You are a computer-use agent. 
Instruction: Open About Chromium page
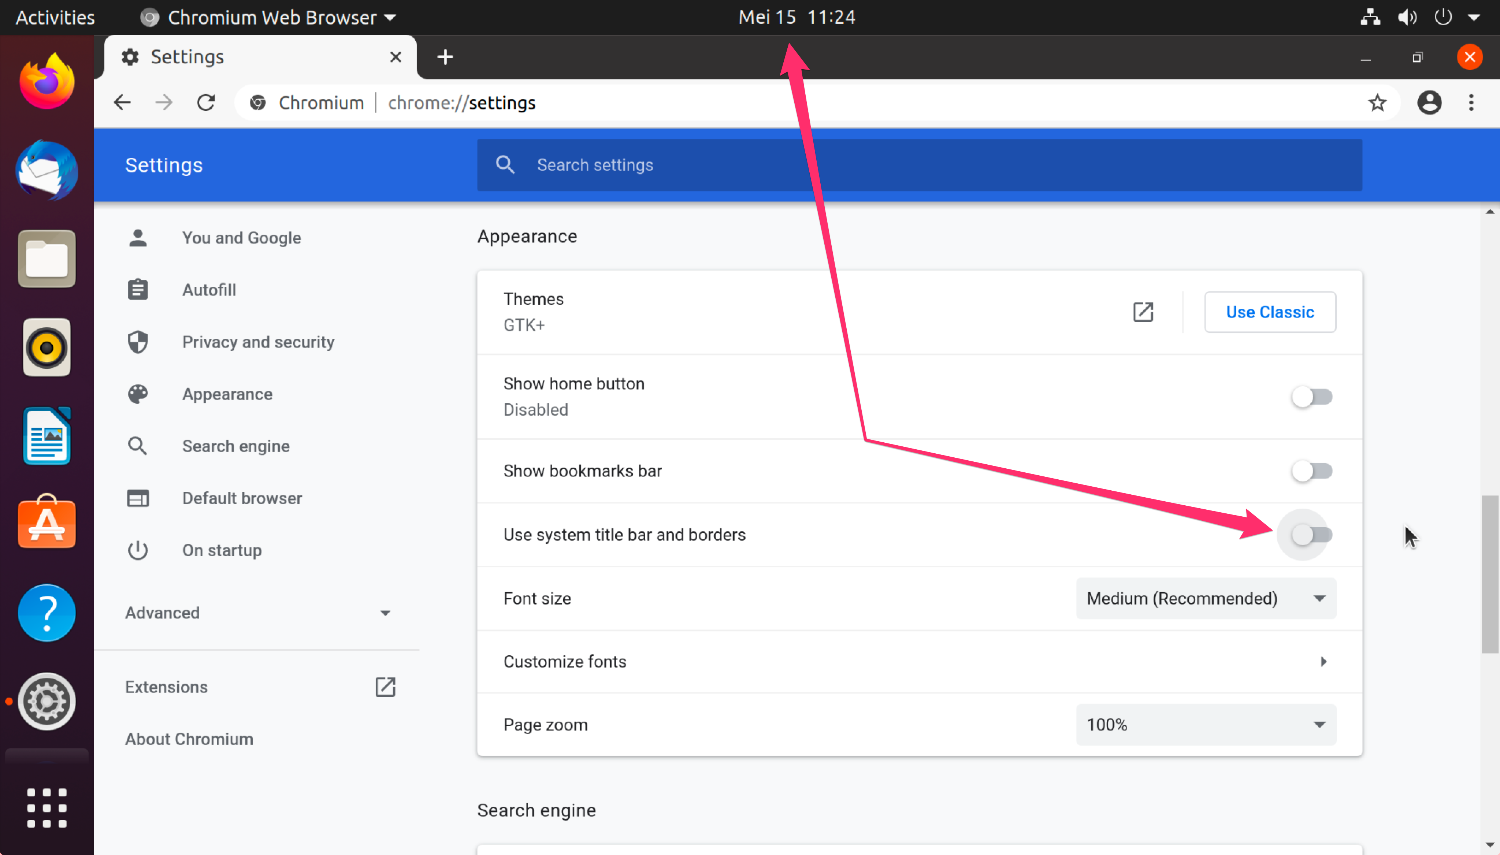[189, 739]
